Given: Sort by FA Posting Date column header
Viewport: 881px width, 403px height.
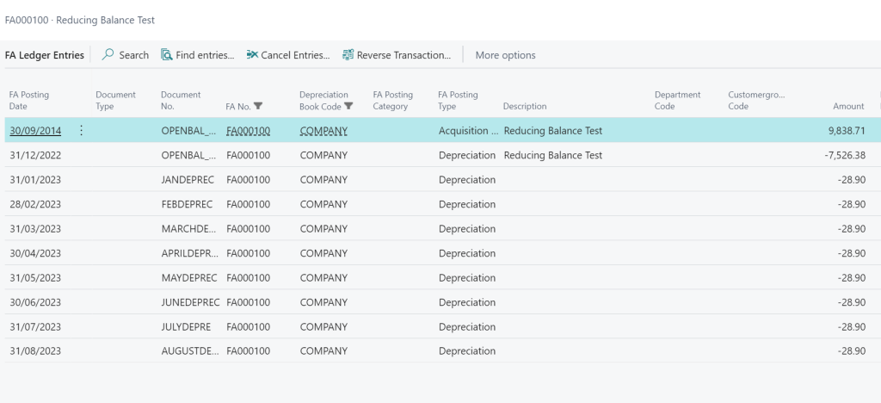Looking at the screenshot, I should pos(29,101).
